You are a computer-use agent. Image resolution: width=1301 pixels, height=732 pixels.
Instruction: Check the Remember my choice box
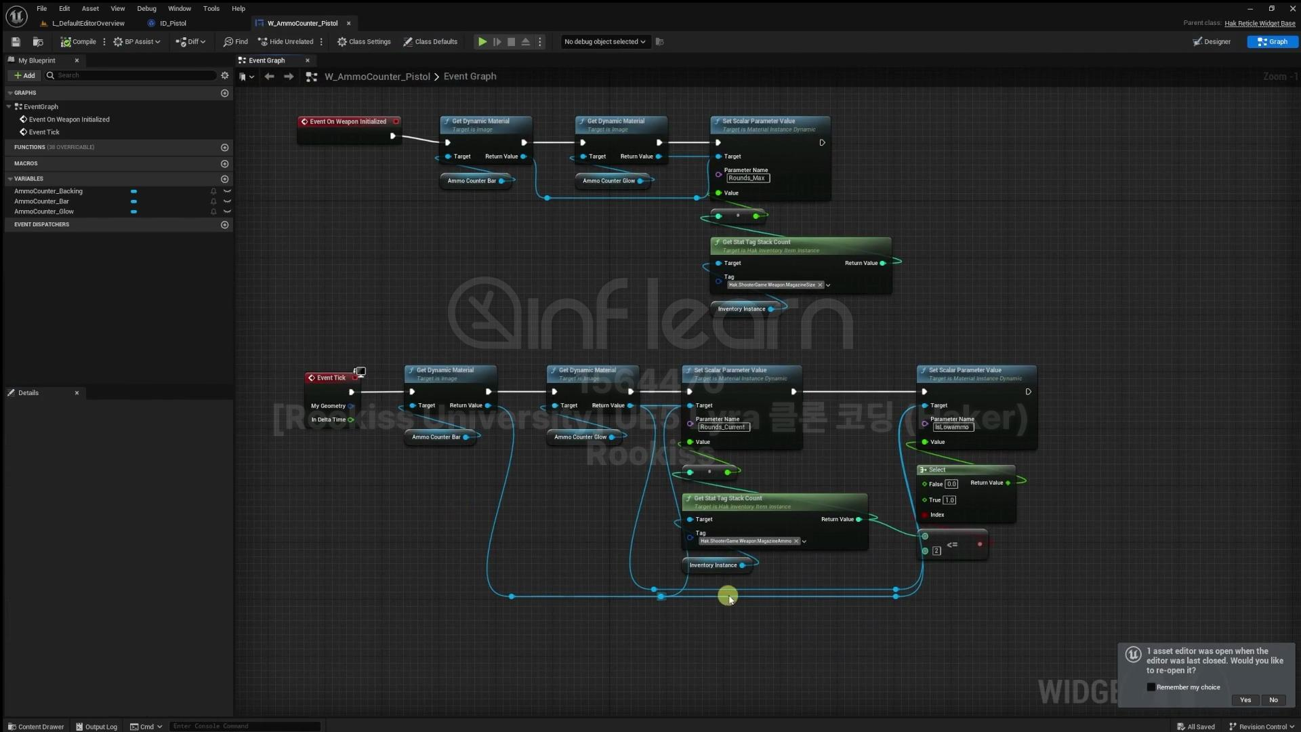(1151, 687)
